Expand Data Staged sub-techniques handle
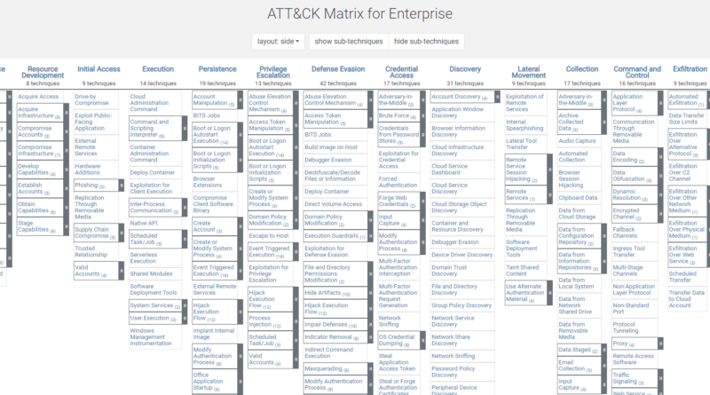This screenshot has height=395, width=710. (604, 350)
